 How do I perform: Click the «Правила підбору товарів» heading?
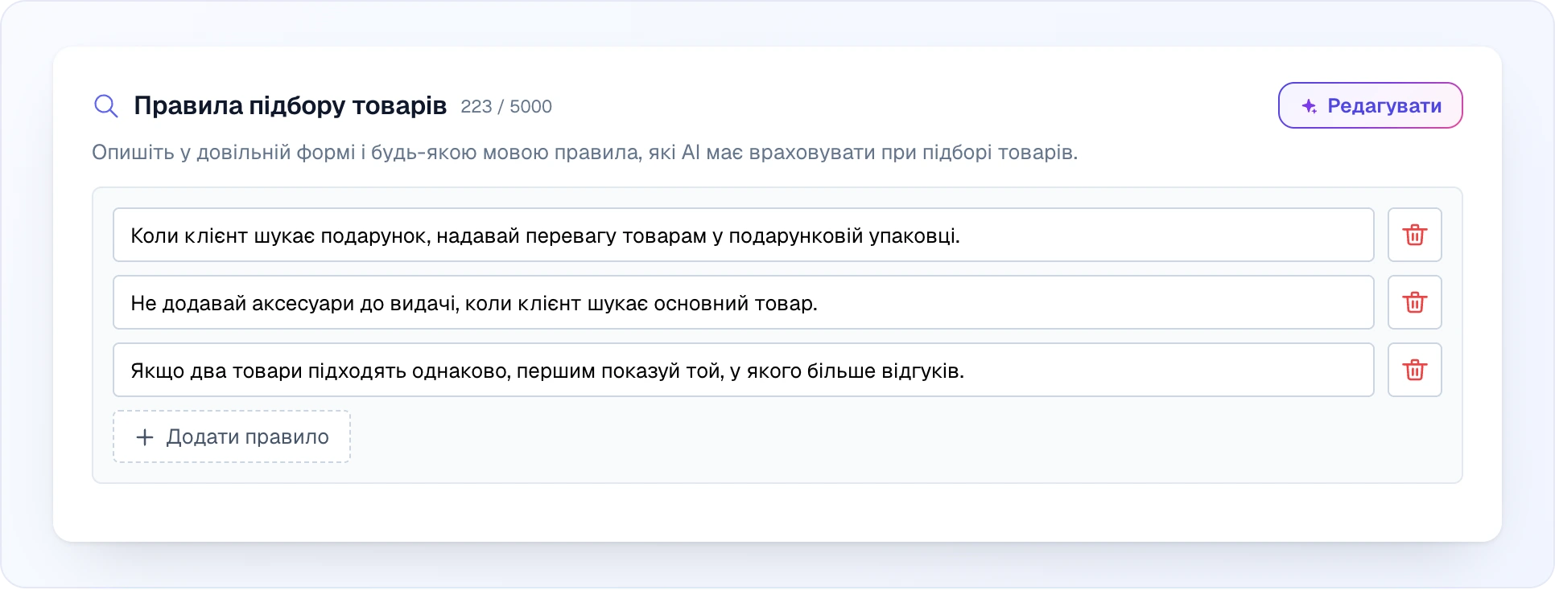point(290,105)
